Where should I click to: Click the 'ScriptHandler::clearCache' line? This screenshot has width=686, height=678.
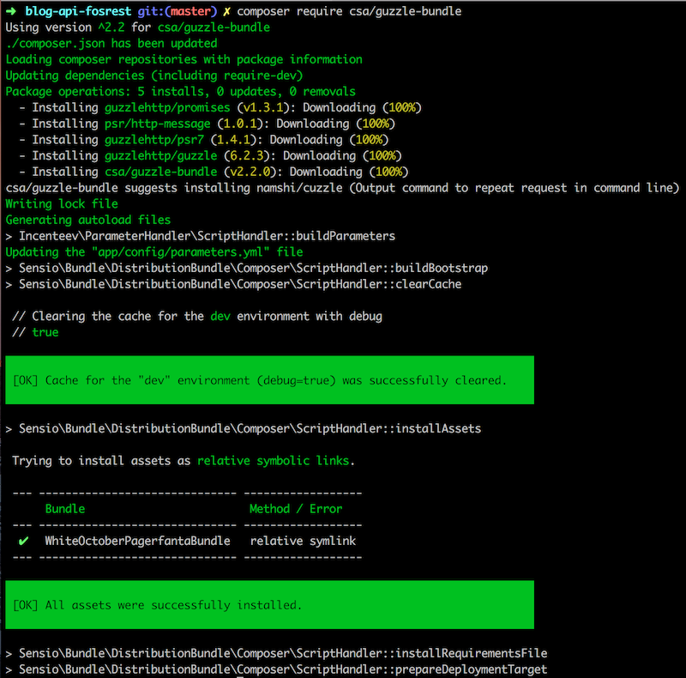click(233, 284)
